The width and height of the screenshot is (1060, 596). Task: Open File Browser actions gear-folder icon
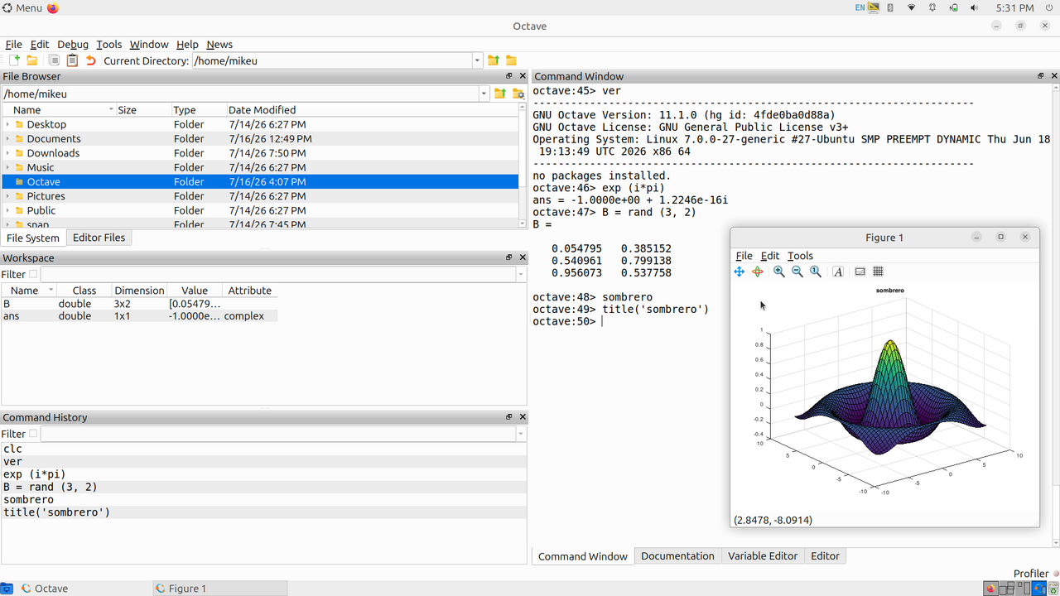(x=518, y=94)
